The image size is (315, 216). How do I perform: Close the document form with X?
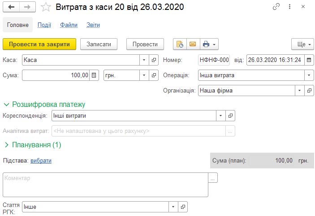tap(303, 7)
